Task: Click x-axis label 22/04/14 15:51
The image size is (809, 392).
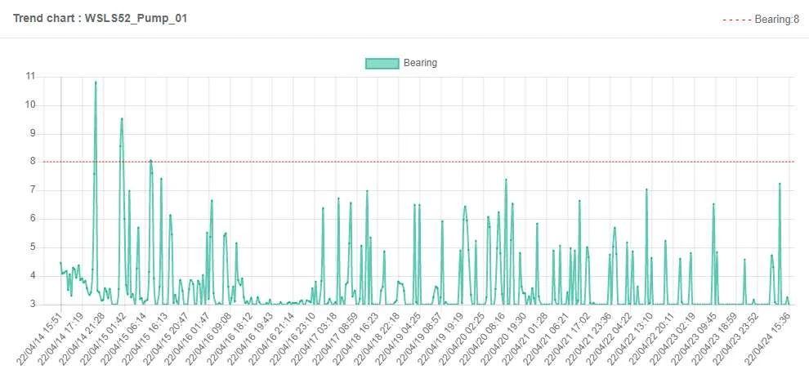Action: tap(39, 338)
